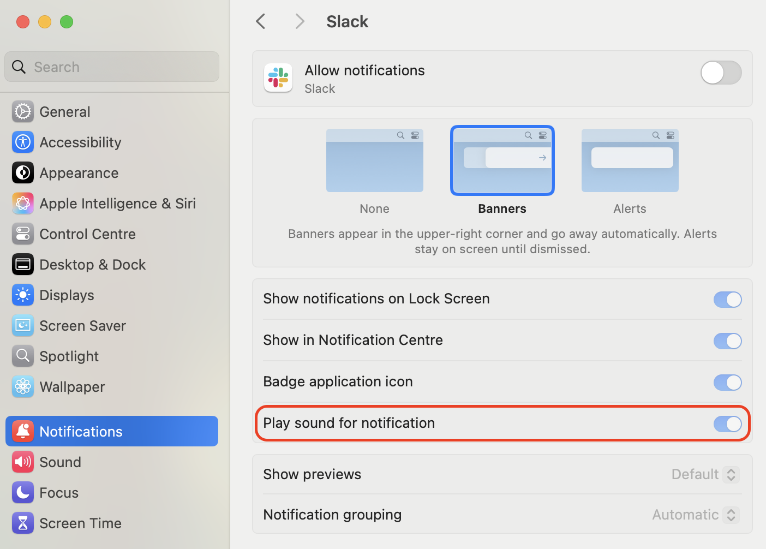Select the None notification style thumbnail
Viewport: 766px width, 549px height.
(x=375, y=160)
